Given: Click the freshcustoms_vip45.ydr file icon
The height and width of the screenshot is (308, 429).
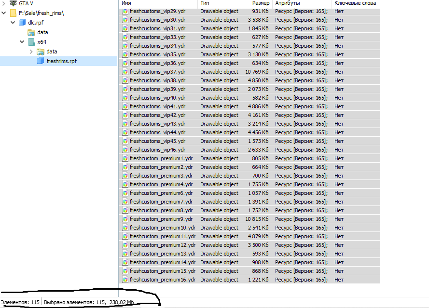Looking at the screenshot, I should (x=125, y=141).
